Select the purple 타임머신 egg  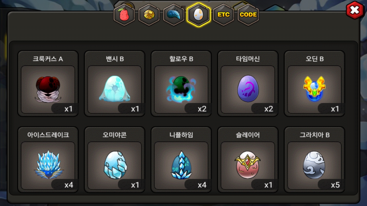pos(248,88)
